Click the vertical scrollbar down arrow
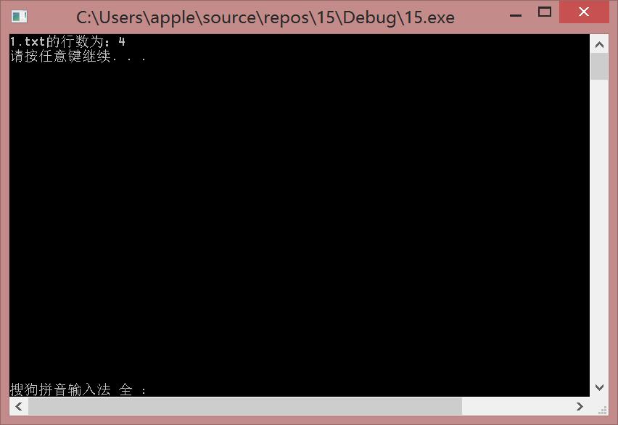 pyautogui.click(x=599, y=387)
